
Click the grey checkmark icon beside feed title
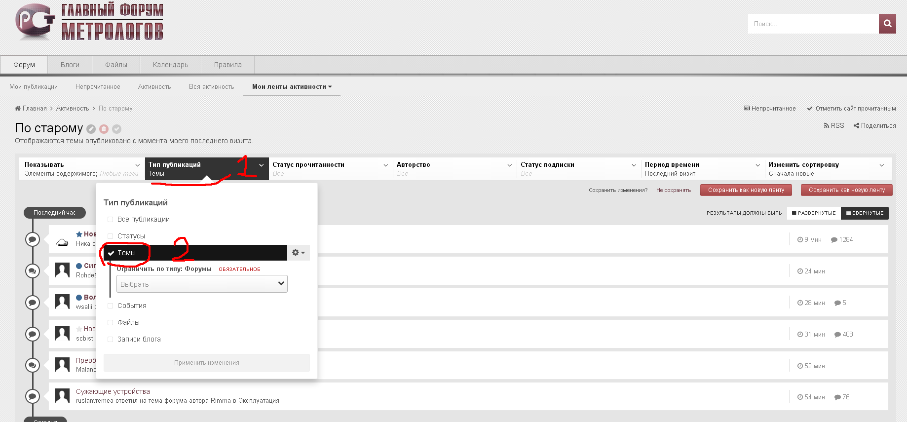[116, 129]
